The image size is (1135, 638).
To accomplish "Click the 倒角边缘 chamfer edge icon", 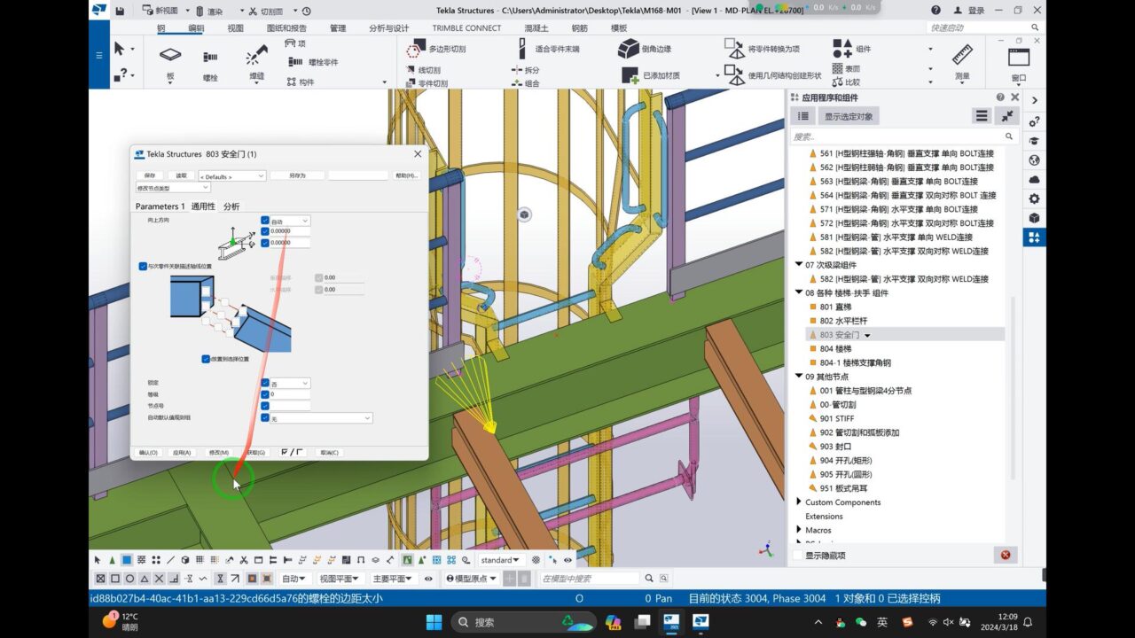I will (x=629, y=49).
